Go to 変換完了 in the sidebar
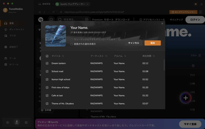This screenshot has width=205, height=129. point(11,47)
